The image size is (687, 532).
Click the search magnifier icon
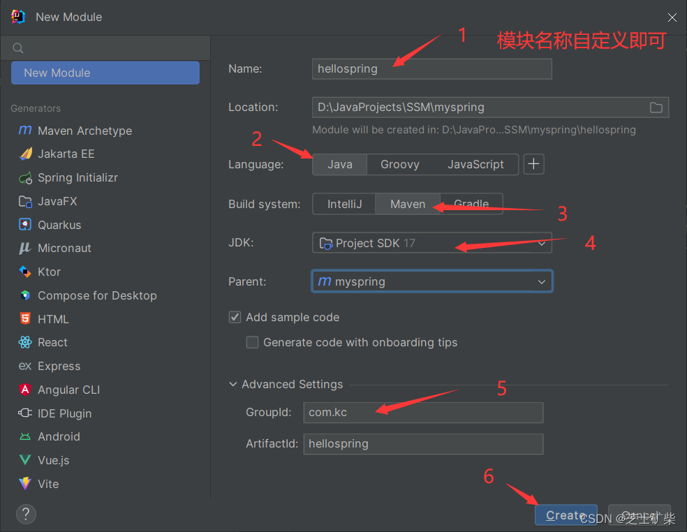point(18,47)
